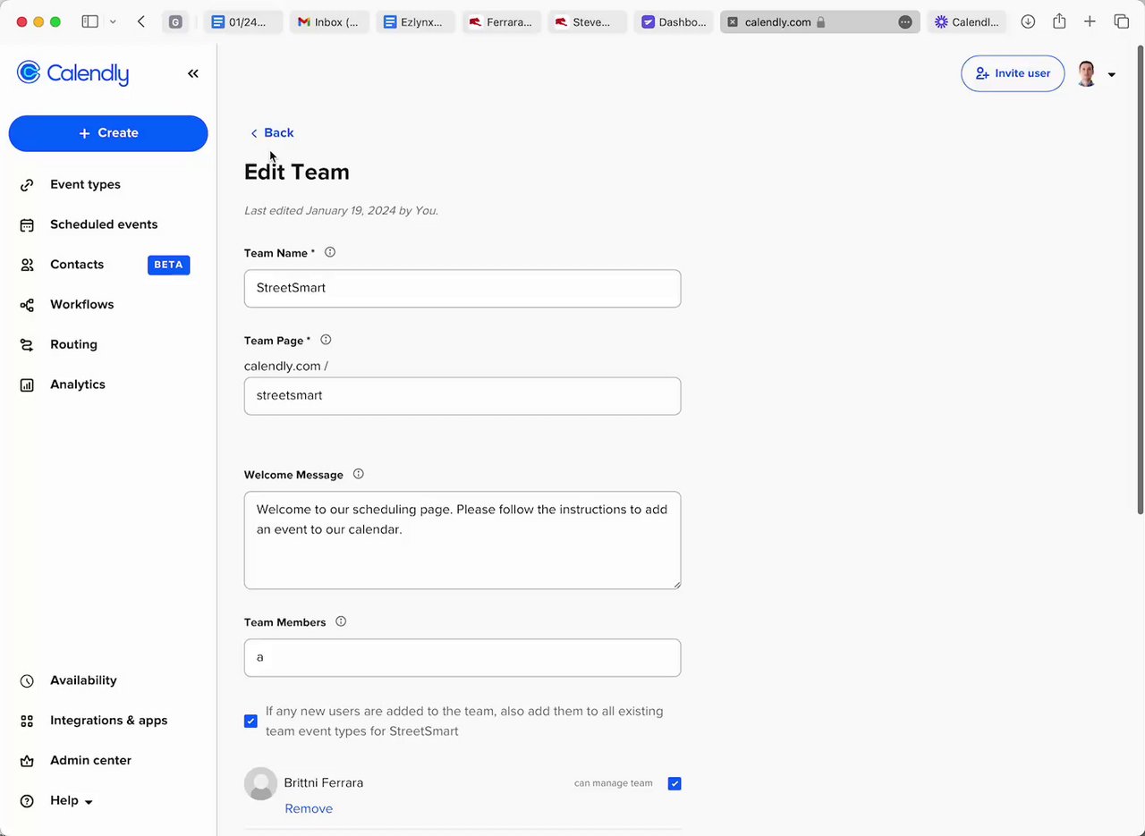Open Event types from the sidebar
The image size is (1145, 836).
85,184
